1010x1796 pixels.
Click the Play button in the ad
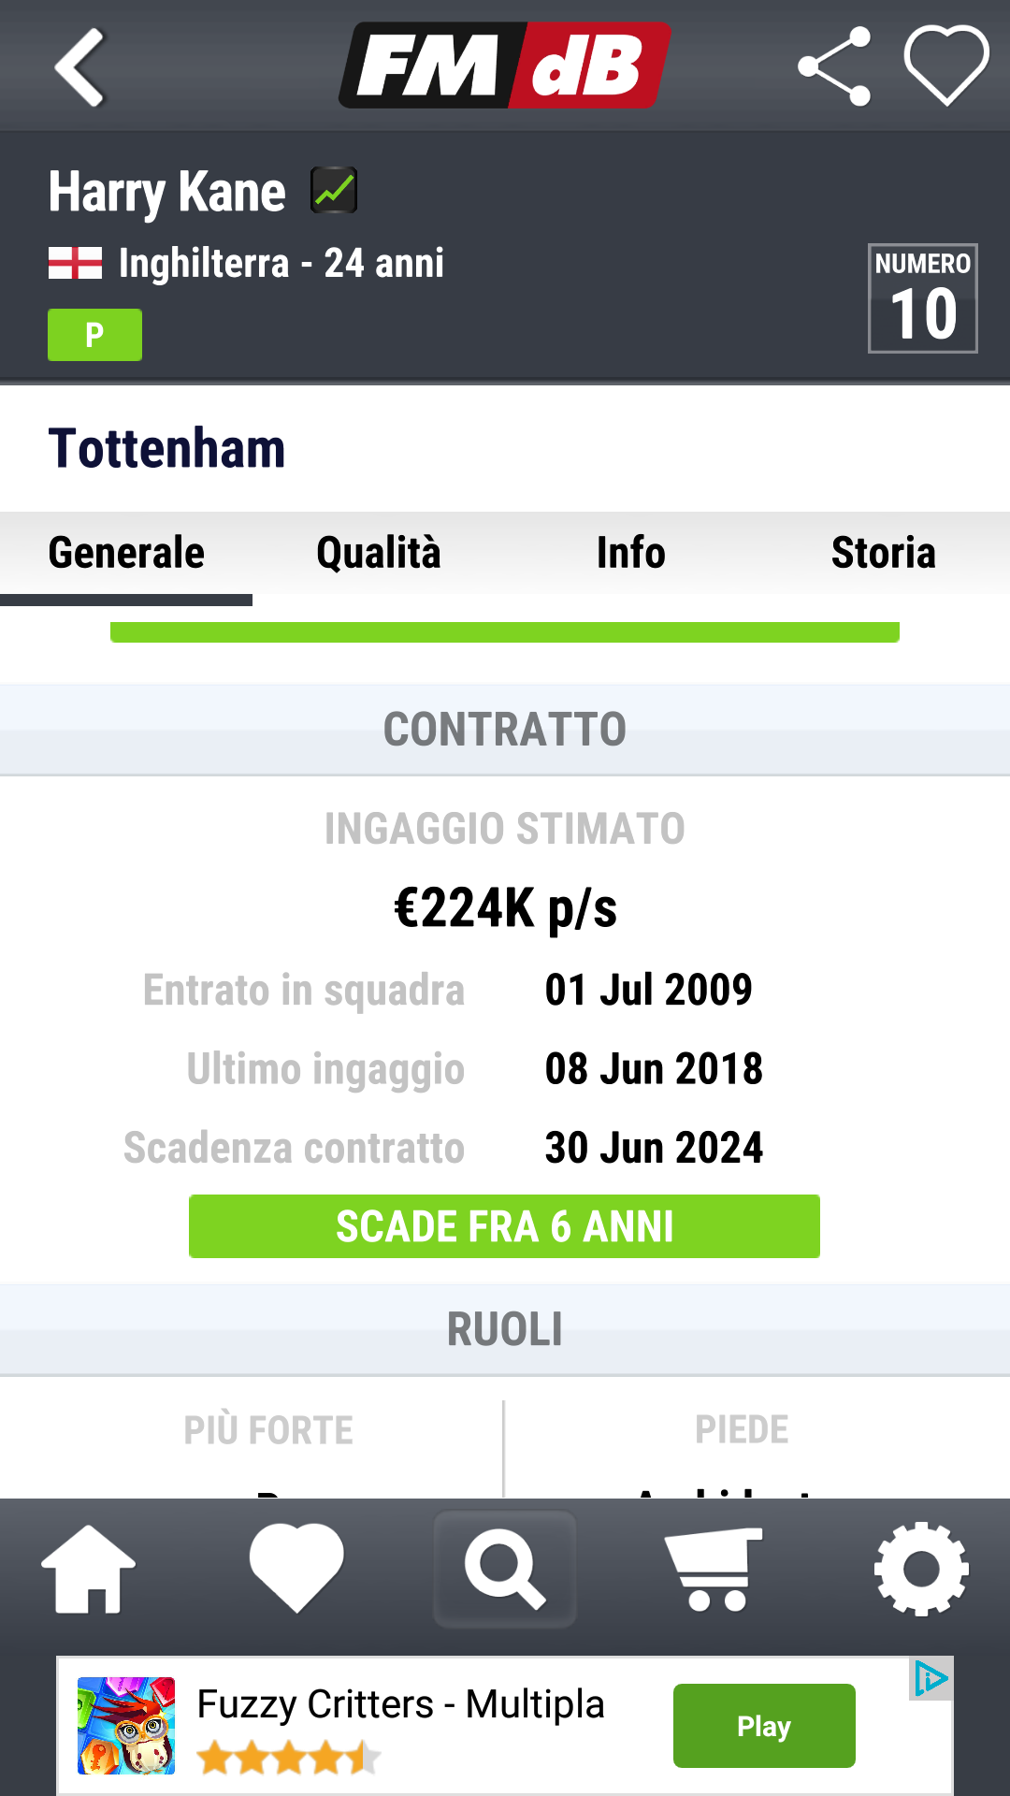[x=764, y=1726]
